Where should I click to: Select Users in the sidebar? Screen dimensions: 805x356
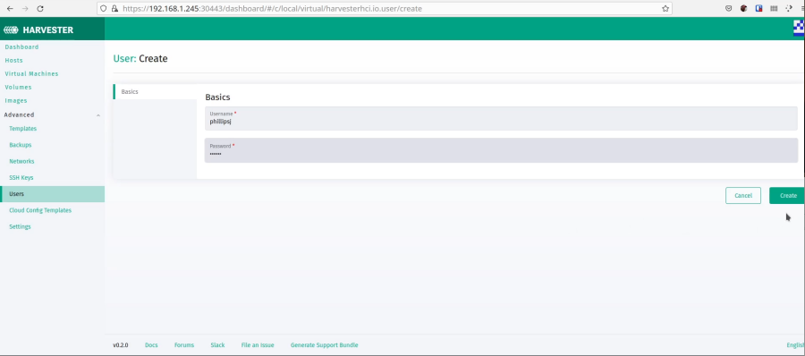53,194
